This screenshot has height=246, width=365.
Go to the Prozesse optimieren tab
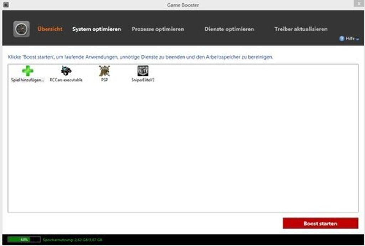click(158, 29)
